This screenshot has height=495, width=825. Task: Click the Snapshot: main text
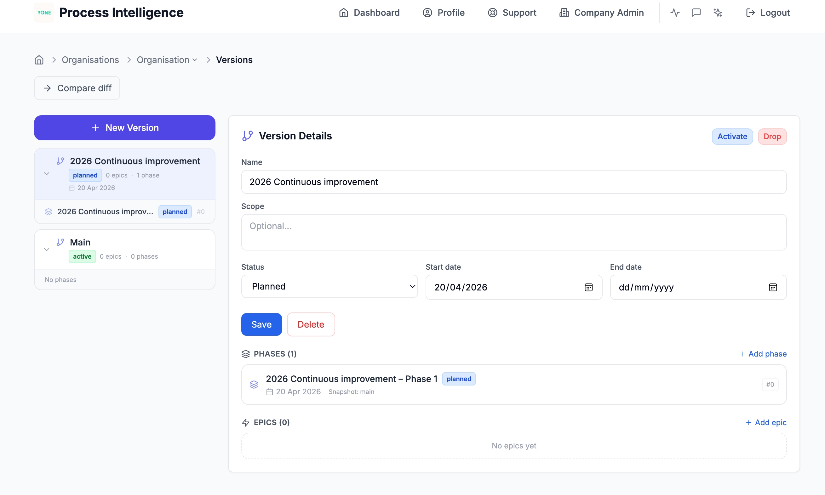click(351, 392)
